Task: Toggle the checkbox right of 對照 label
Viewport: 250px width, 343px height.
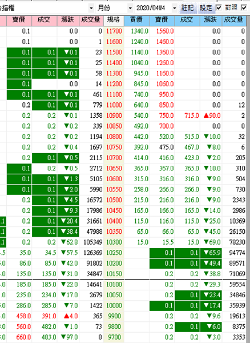Action: (244, 8)
